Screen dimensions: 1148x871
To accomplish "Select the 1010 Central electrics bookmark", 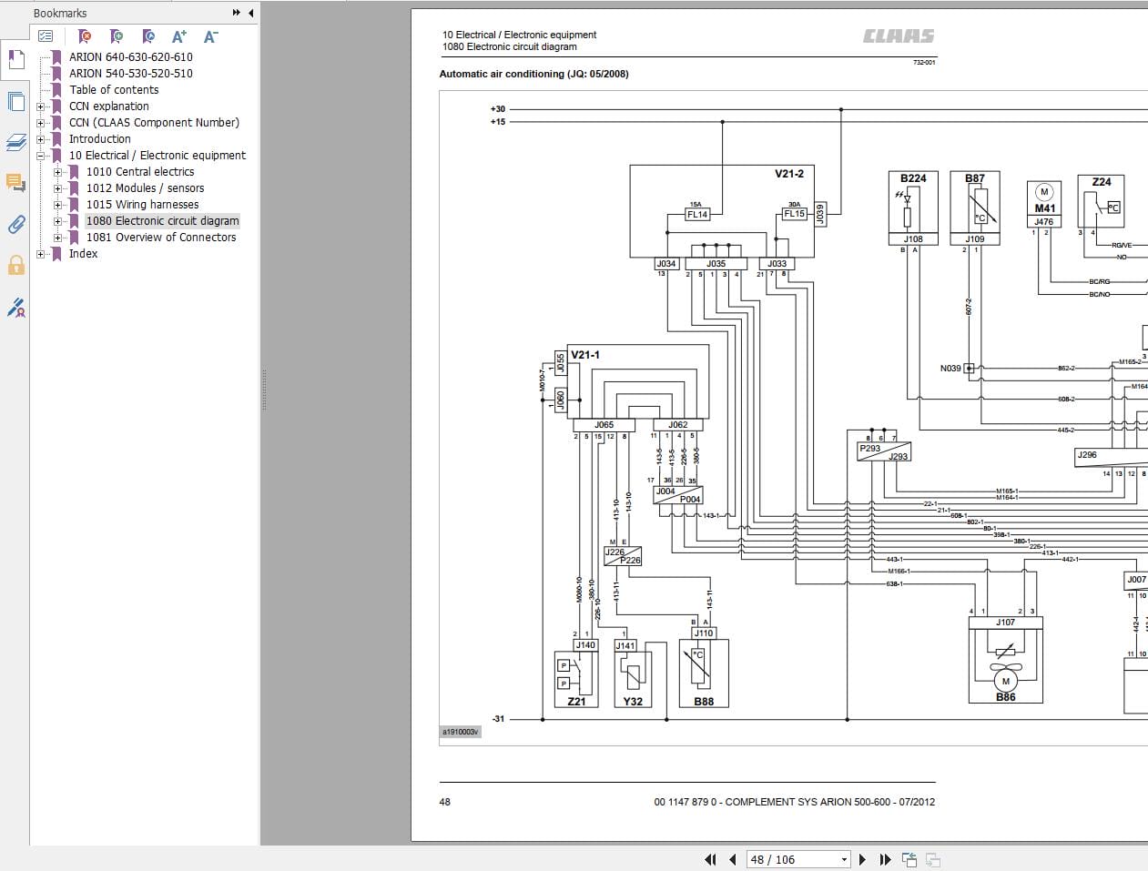I will tap(140, 171).
